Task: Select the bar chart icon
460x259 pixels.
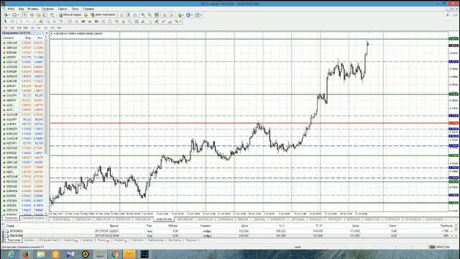Action: [121, 14]
